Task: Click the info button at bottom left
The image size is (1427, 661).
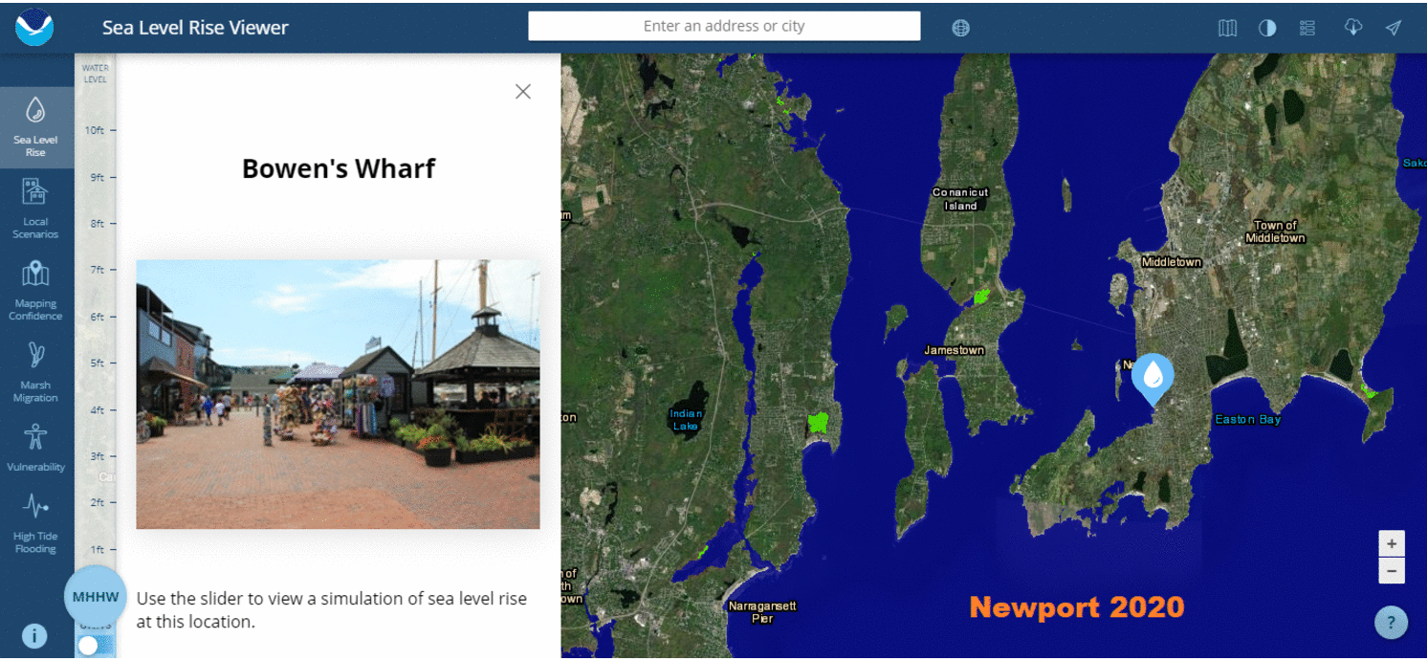Action: click(x=33, y=635)
